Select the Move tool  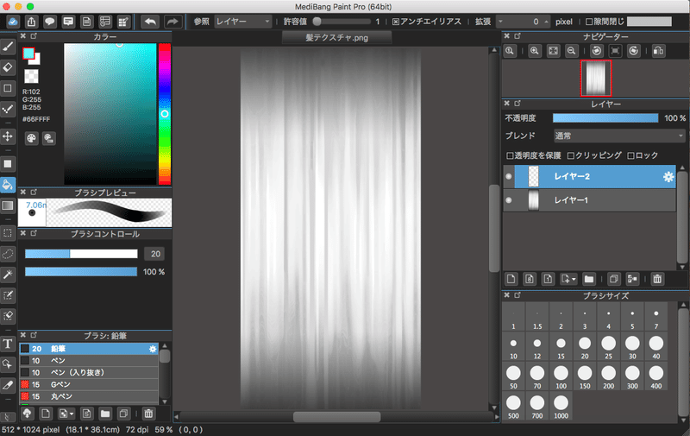click(x=8, y=136)
